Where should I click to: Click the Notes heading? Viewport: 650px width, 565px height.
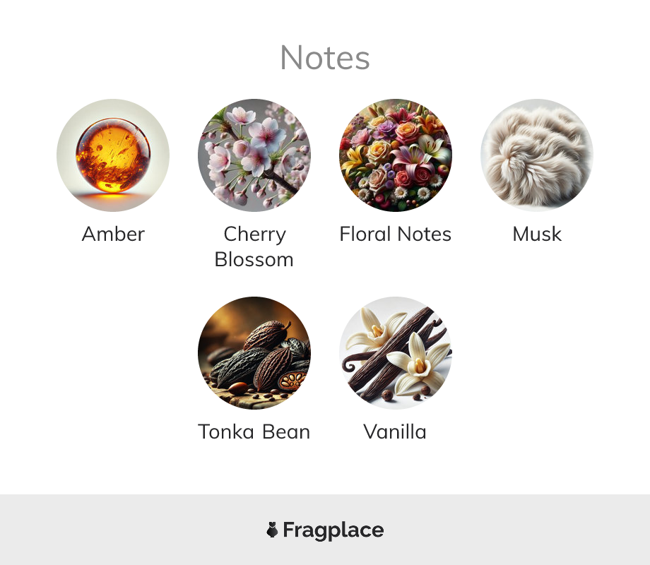(x=325, y=58)
